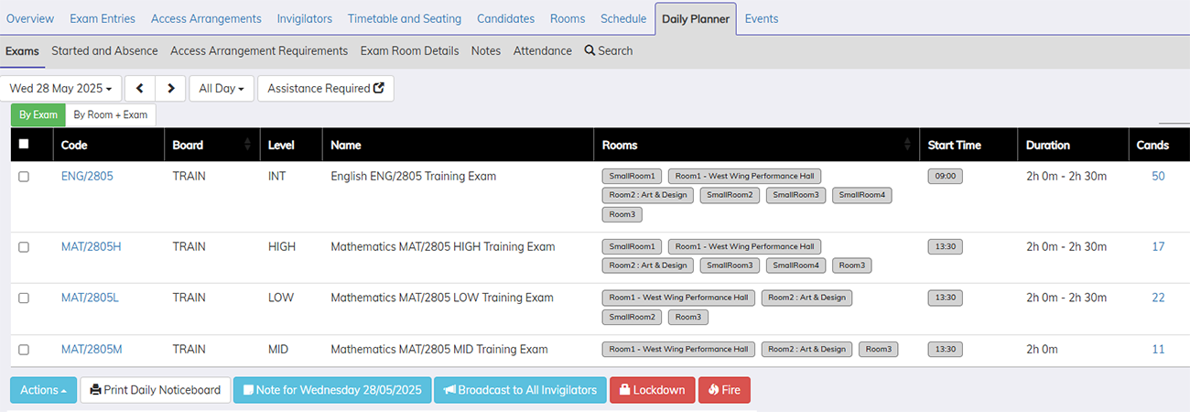
Task: Open the Wed 28 May 2025 date dropdown
Action: pyautogui.click(x=61, y=89)
